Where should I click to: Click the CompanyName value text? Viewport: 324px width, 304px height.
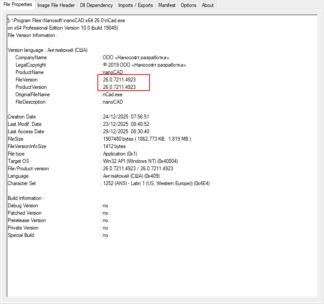pos(136,57)
